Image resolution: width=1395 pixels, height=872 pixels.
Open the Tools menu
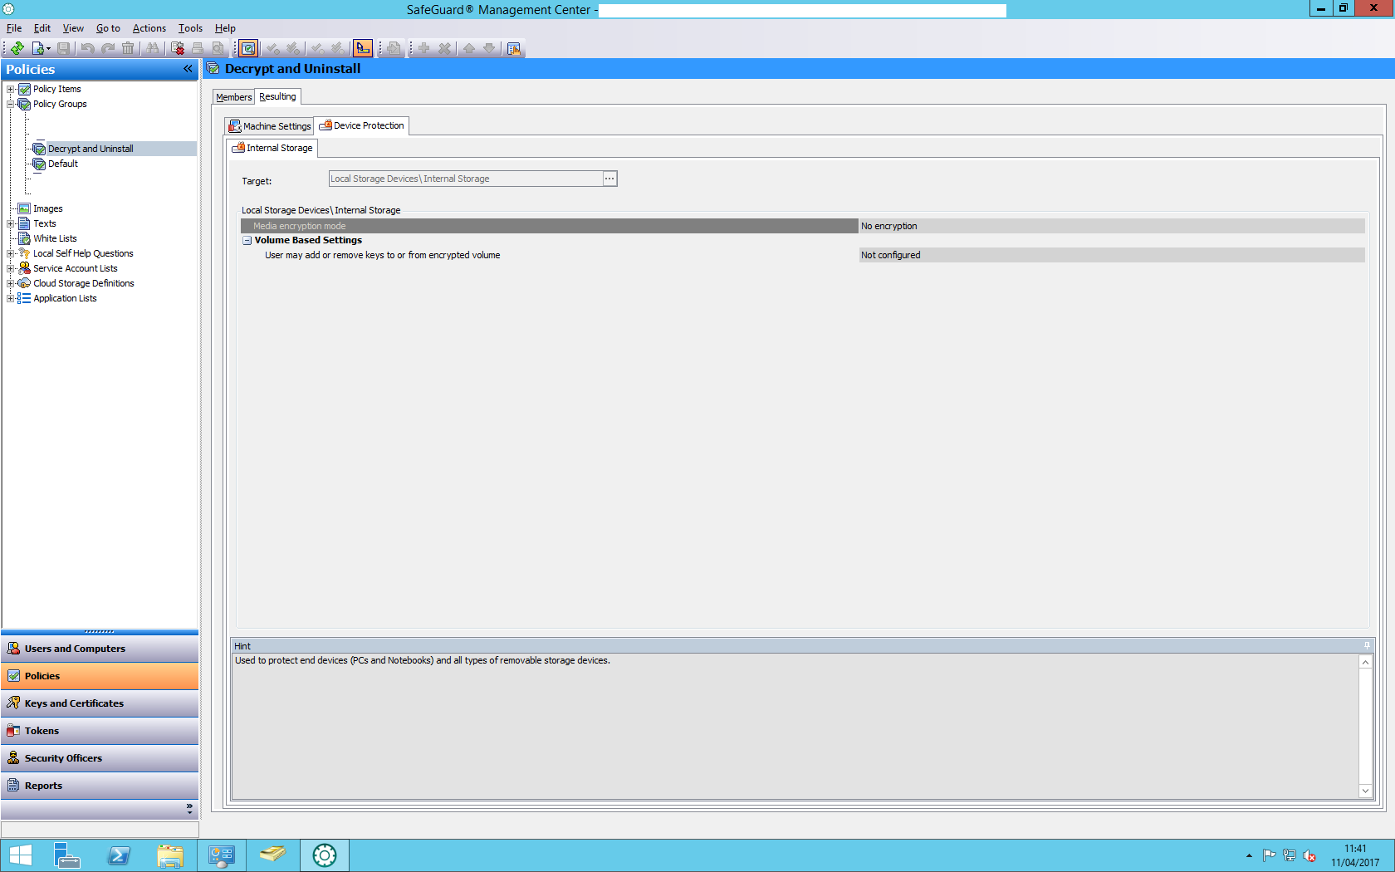(190, 28)
